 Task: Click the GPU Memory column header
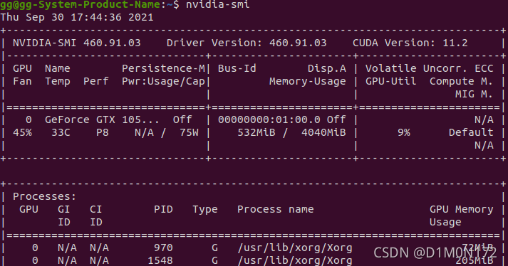[x=462, y=209]
